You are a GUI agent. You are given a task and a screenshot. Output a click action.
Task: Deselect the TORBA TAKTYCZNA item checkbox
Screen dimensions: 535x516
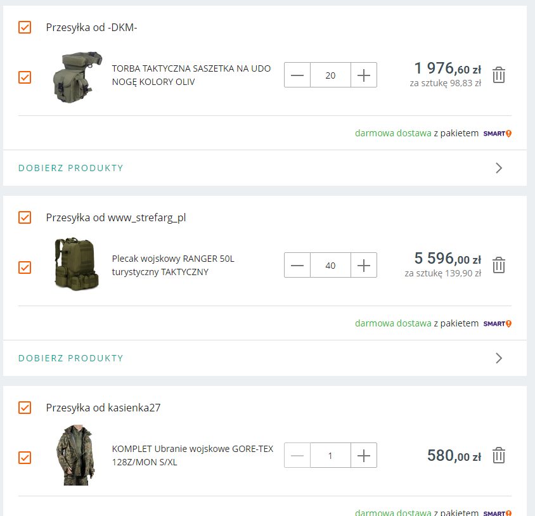tap(25, 77)
